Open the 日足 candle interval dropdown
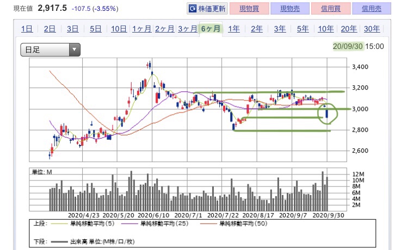This screenshot has height=250, width=395. 51,49
